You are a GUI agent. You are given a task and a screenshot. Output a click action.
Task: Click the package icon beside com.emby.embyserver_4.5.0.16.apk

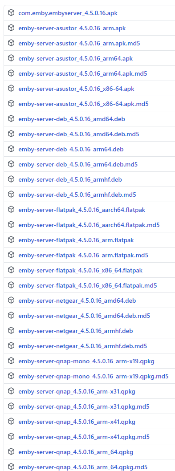pyautogui.click(x=11, y=12)
